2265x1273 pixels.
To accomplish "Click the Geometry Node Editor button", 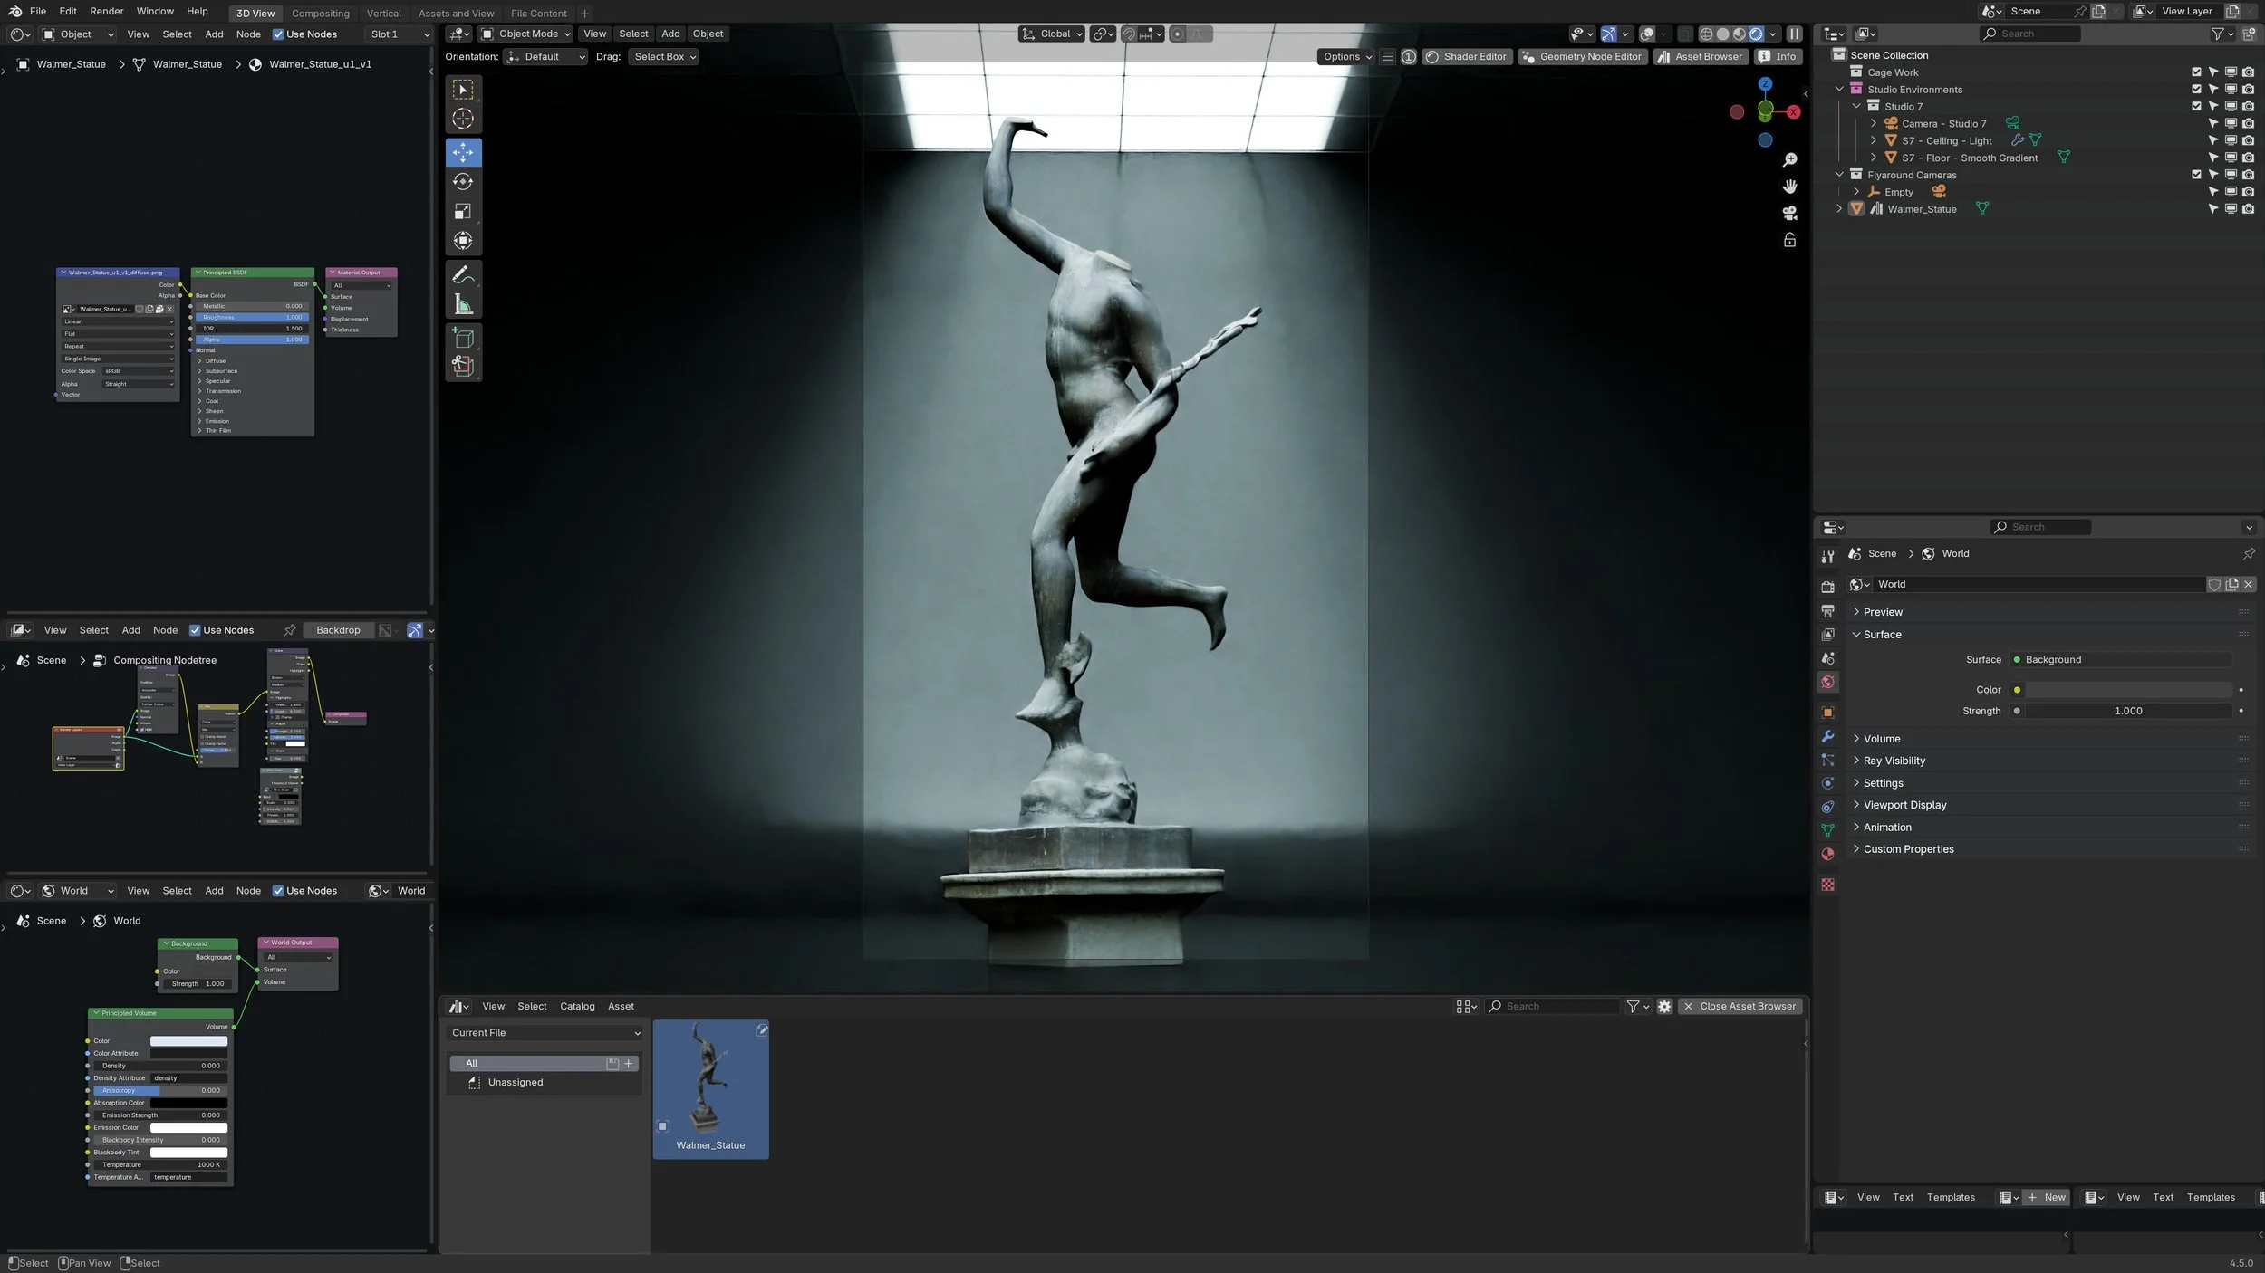I will 1582,57.
